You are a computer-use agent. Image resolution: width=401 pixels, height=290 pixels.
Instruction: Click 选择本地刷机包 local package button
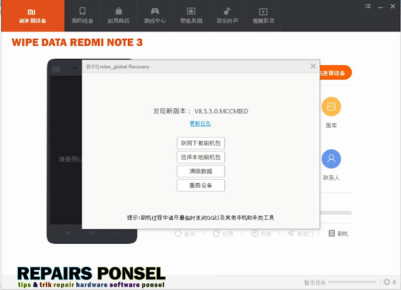(x=200, y=157)
